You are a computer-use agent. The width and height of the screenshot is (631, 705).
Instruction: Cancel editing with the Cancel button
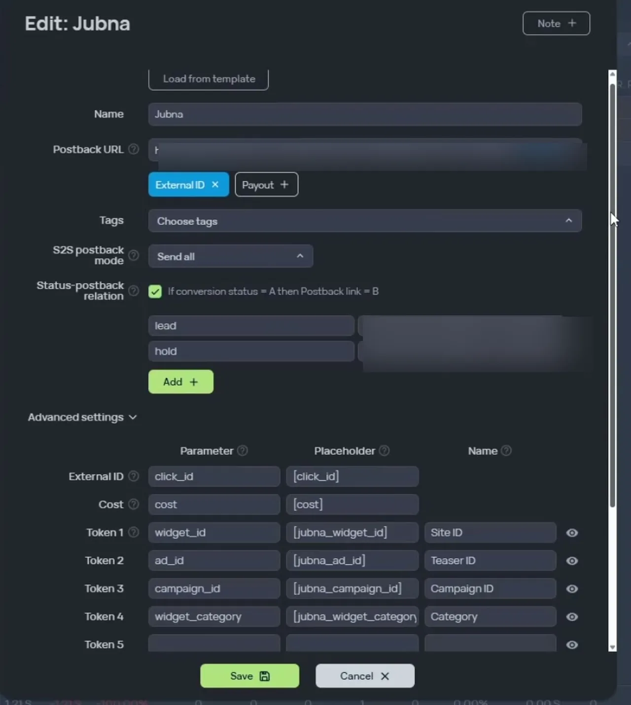[365, 676]
